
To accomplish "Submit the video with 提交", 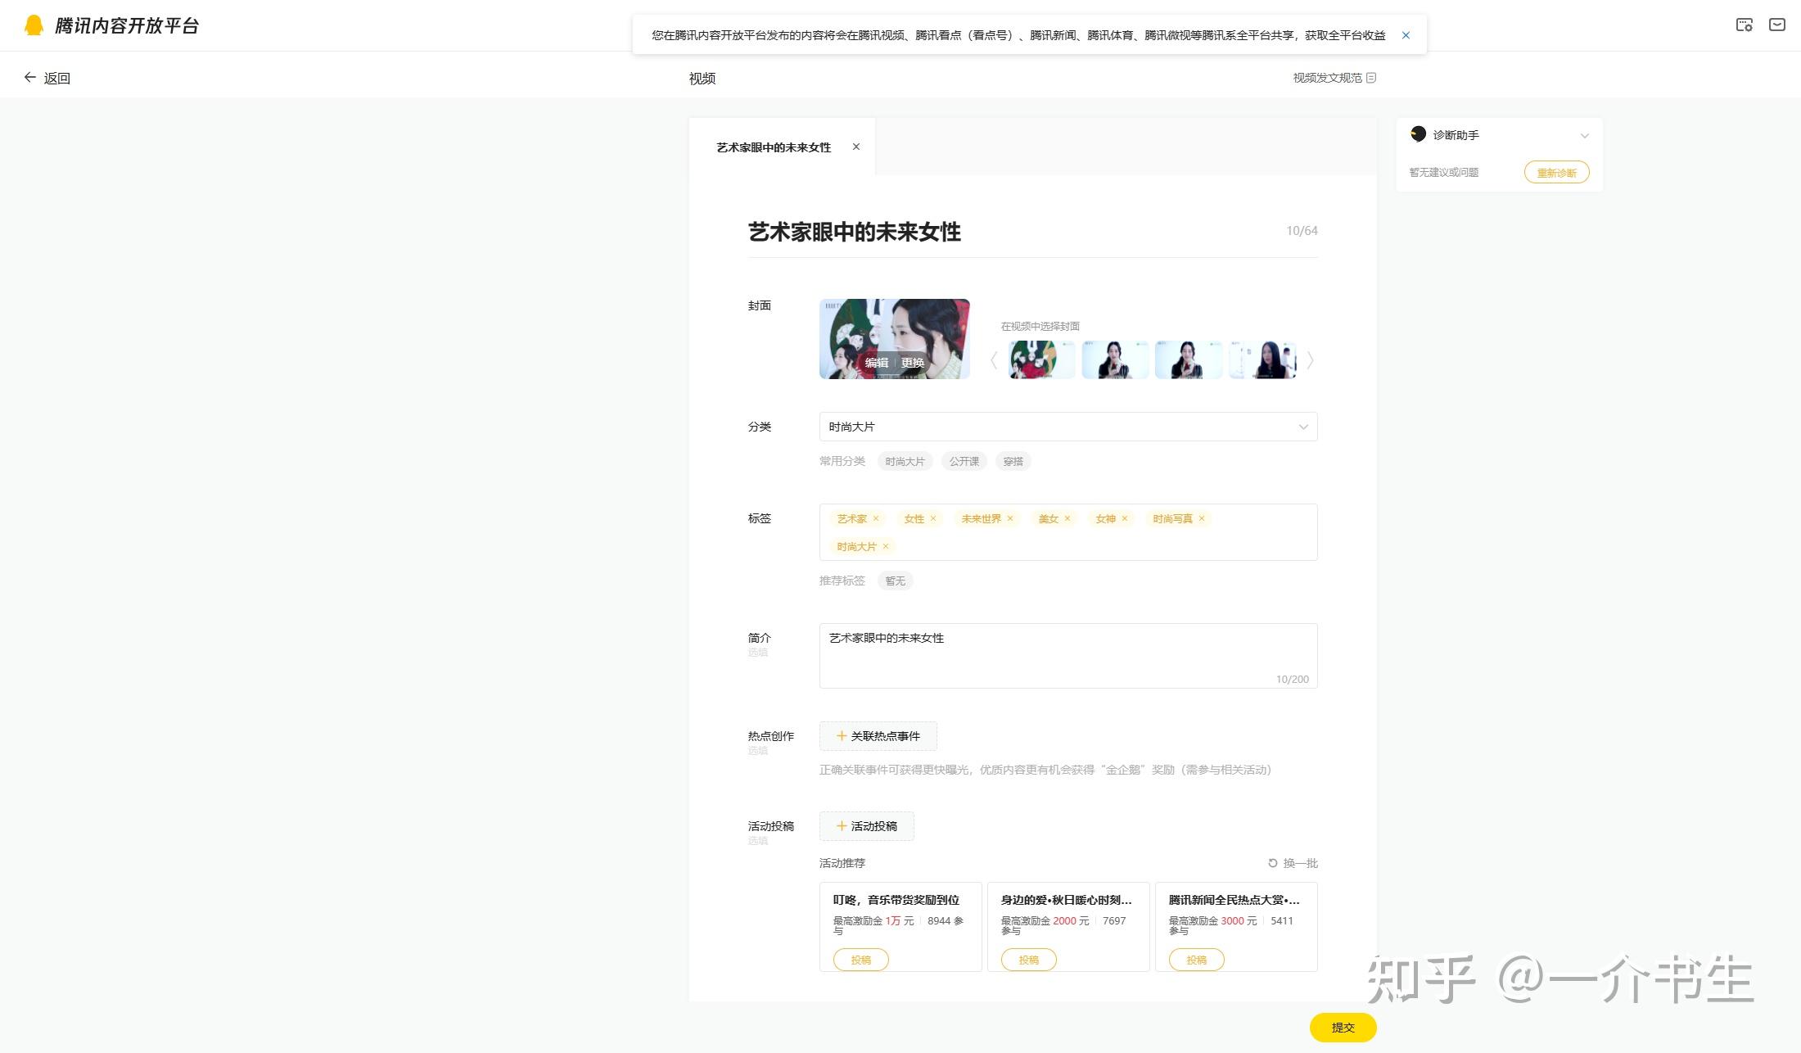I will 1343,1028.
